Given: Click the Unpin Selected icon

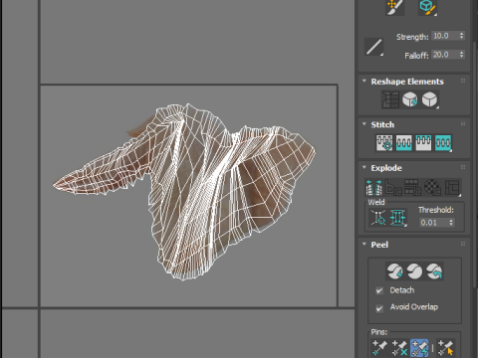Looking at the screenshot, I should pyautogui.click(x=399, y=348).
